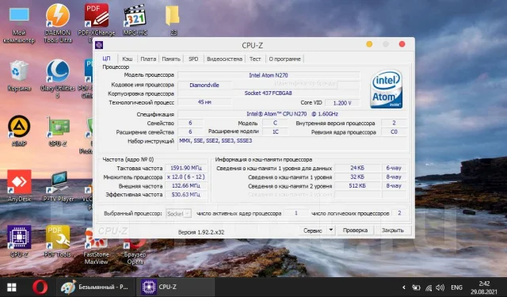The width and height of the screenshot is (507, 297).
Task: Select the ЦП tab
Action: pyautogui.click(x=107, y=59)
